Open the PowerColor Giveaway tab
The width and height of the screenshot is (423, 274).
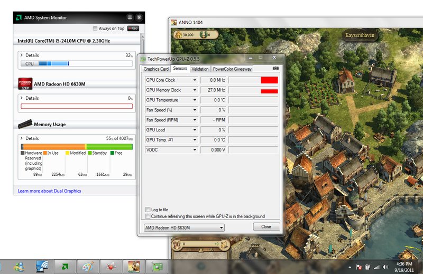coord(232,69)
